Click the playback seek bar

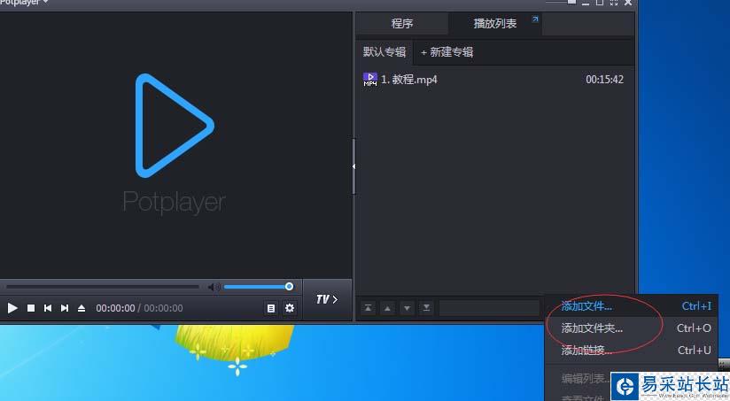coord(103,287)
